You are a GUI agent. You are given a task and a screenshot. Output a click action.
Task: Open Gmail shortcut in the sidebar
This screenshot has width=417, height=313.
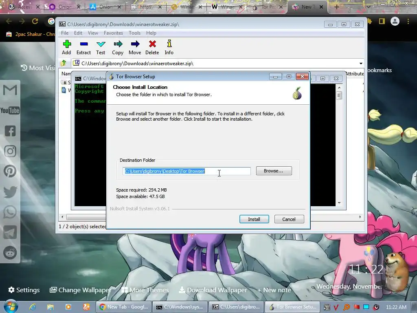click(10, 90)
